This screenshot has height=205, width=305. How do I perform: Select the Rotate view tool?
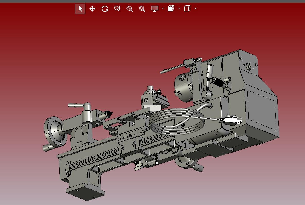(x=105, y=9)
